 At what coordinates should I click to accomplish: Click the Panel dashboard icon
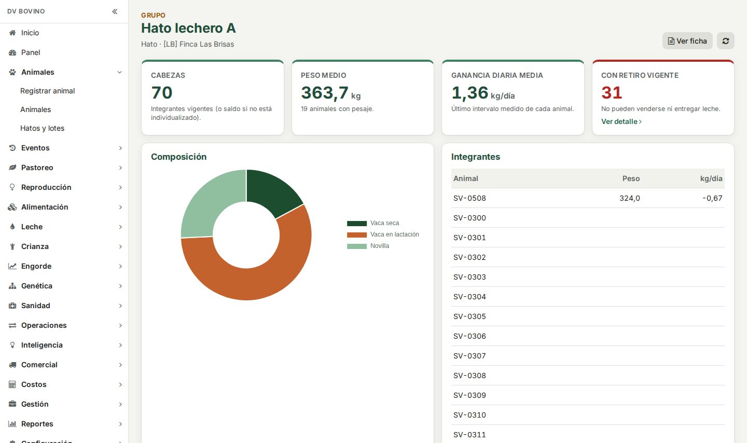(12, 52)
